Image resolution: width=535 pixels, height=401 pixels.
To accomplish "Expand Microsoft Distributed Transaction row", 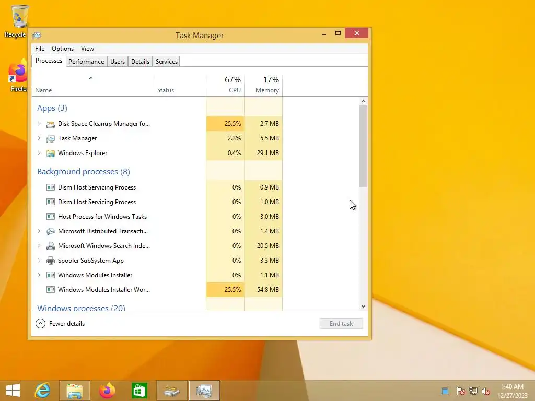I will pos(39,231).
